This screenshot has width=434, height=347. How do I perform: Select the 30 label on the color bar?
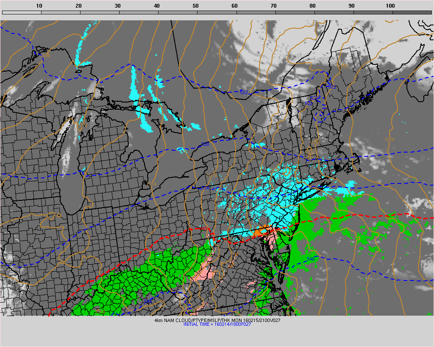pyautogui.click(x=117, y=6)
